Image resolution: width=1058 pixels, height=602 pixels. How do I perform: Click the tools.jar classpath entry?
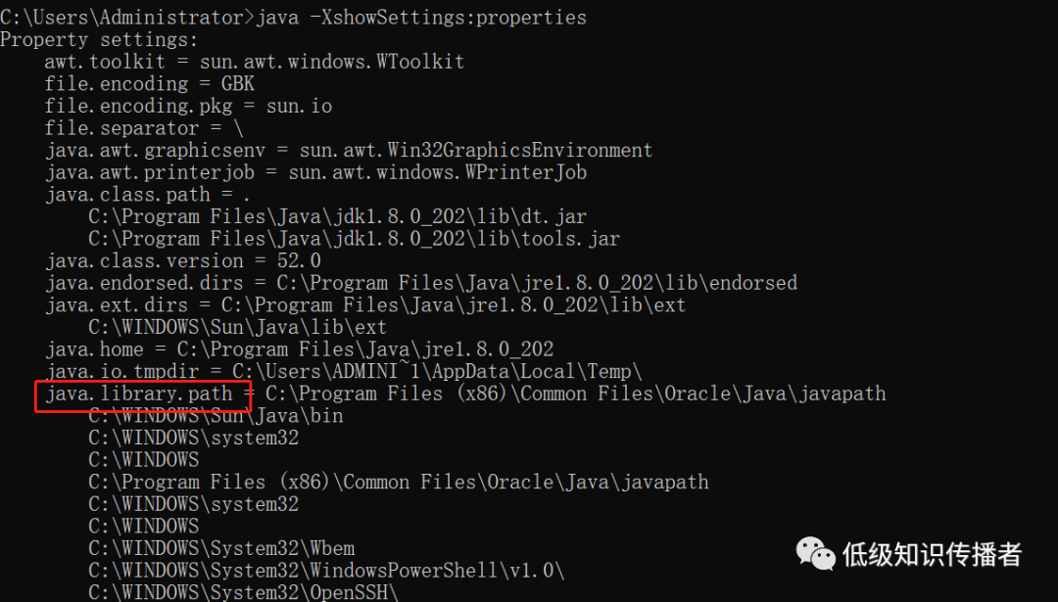coord(355,239)
